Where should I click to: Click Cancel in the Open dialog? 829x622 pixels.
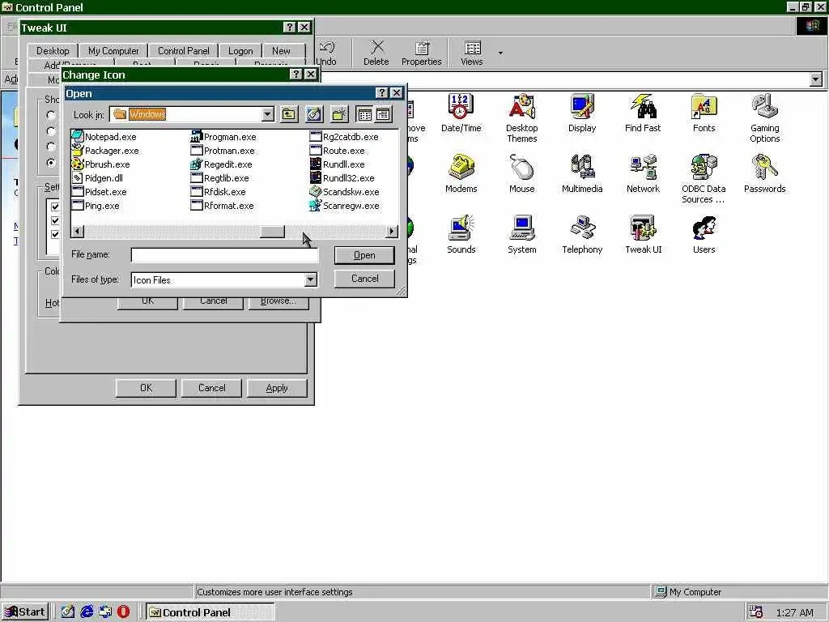(364, 279)
